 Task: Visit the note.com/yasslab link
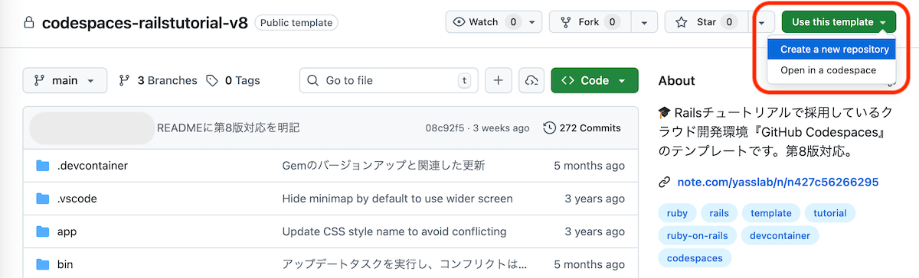pyautogui.click(x=777, y=182)
